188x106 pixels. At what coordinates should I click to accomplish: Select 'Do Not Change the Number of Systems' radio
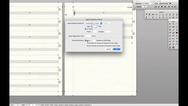coord(85,46)
